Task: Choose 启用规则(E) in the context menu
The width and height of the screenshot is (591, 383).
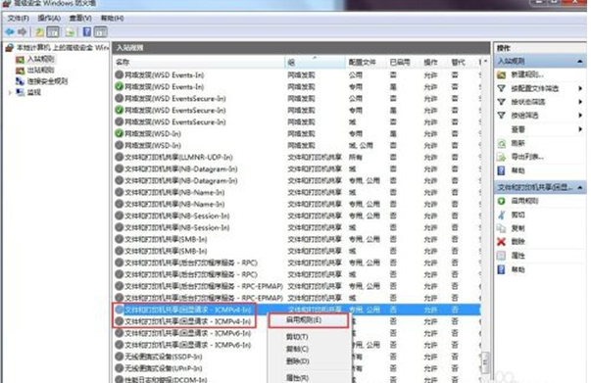Action: point(309,320)
